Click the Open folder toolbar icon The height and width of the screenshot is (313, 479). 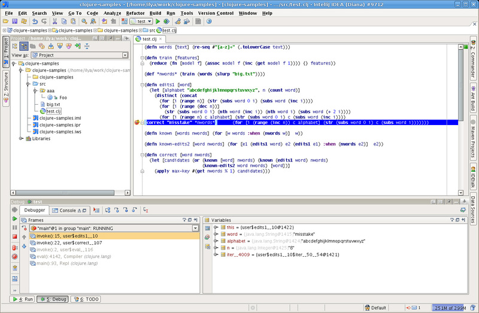click(x=5, y=22)
